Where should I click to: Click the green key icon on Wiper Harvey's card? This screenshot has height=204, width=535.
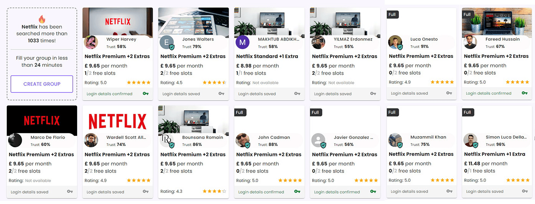click(145, 94)
